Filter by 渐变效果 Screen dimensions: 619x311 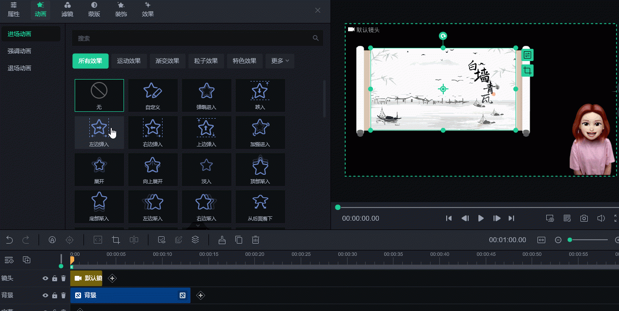167,61
